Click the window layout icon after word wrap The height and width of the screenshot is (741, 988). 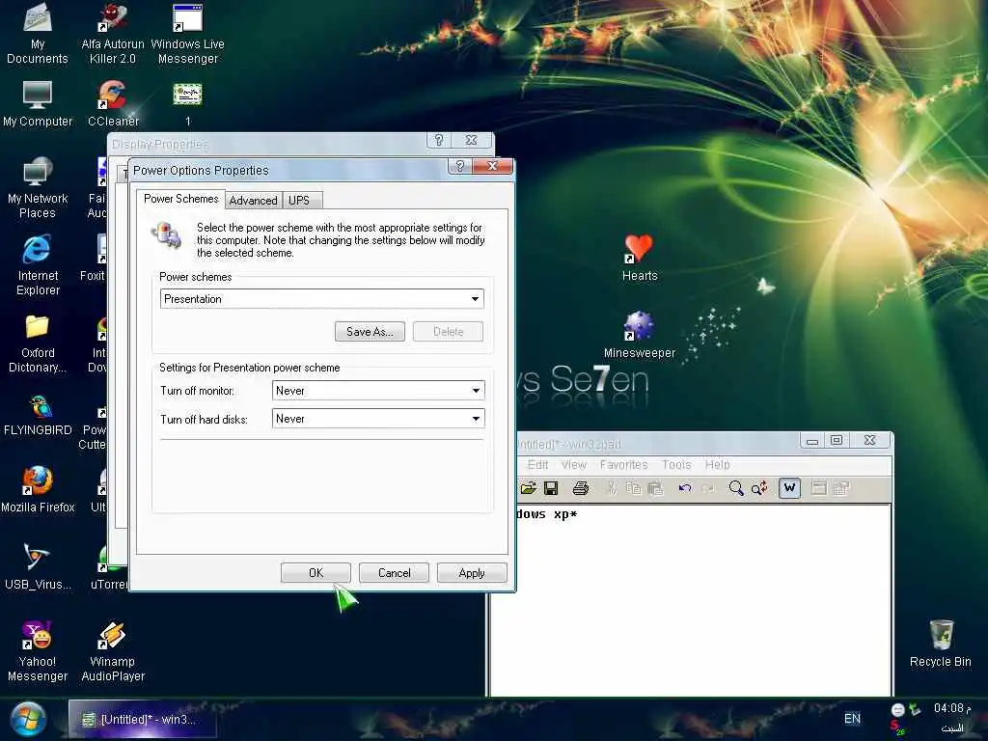[x=818, y=488]
